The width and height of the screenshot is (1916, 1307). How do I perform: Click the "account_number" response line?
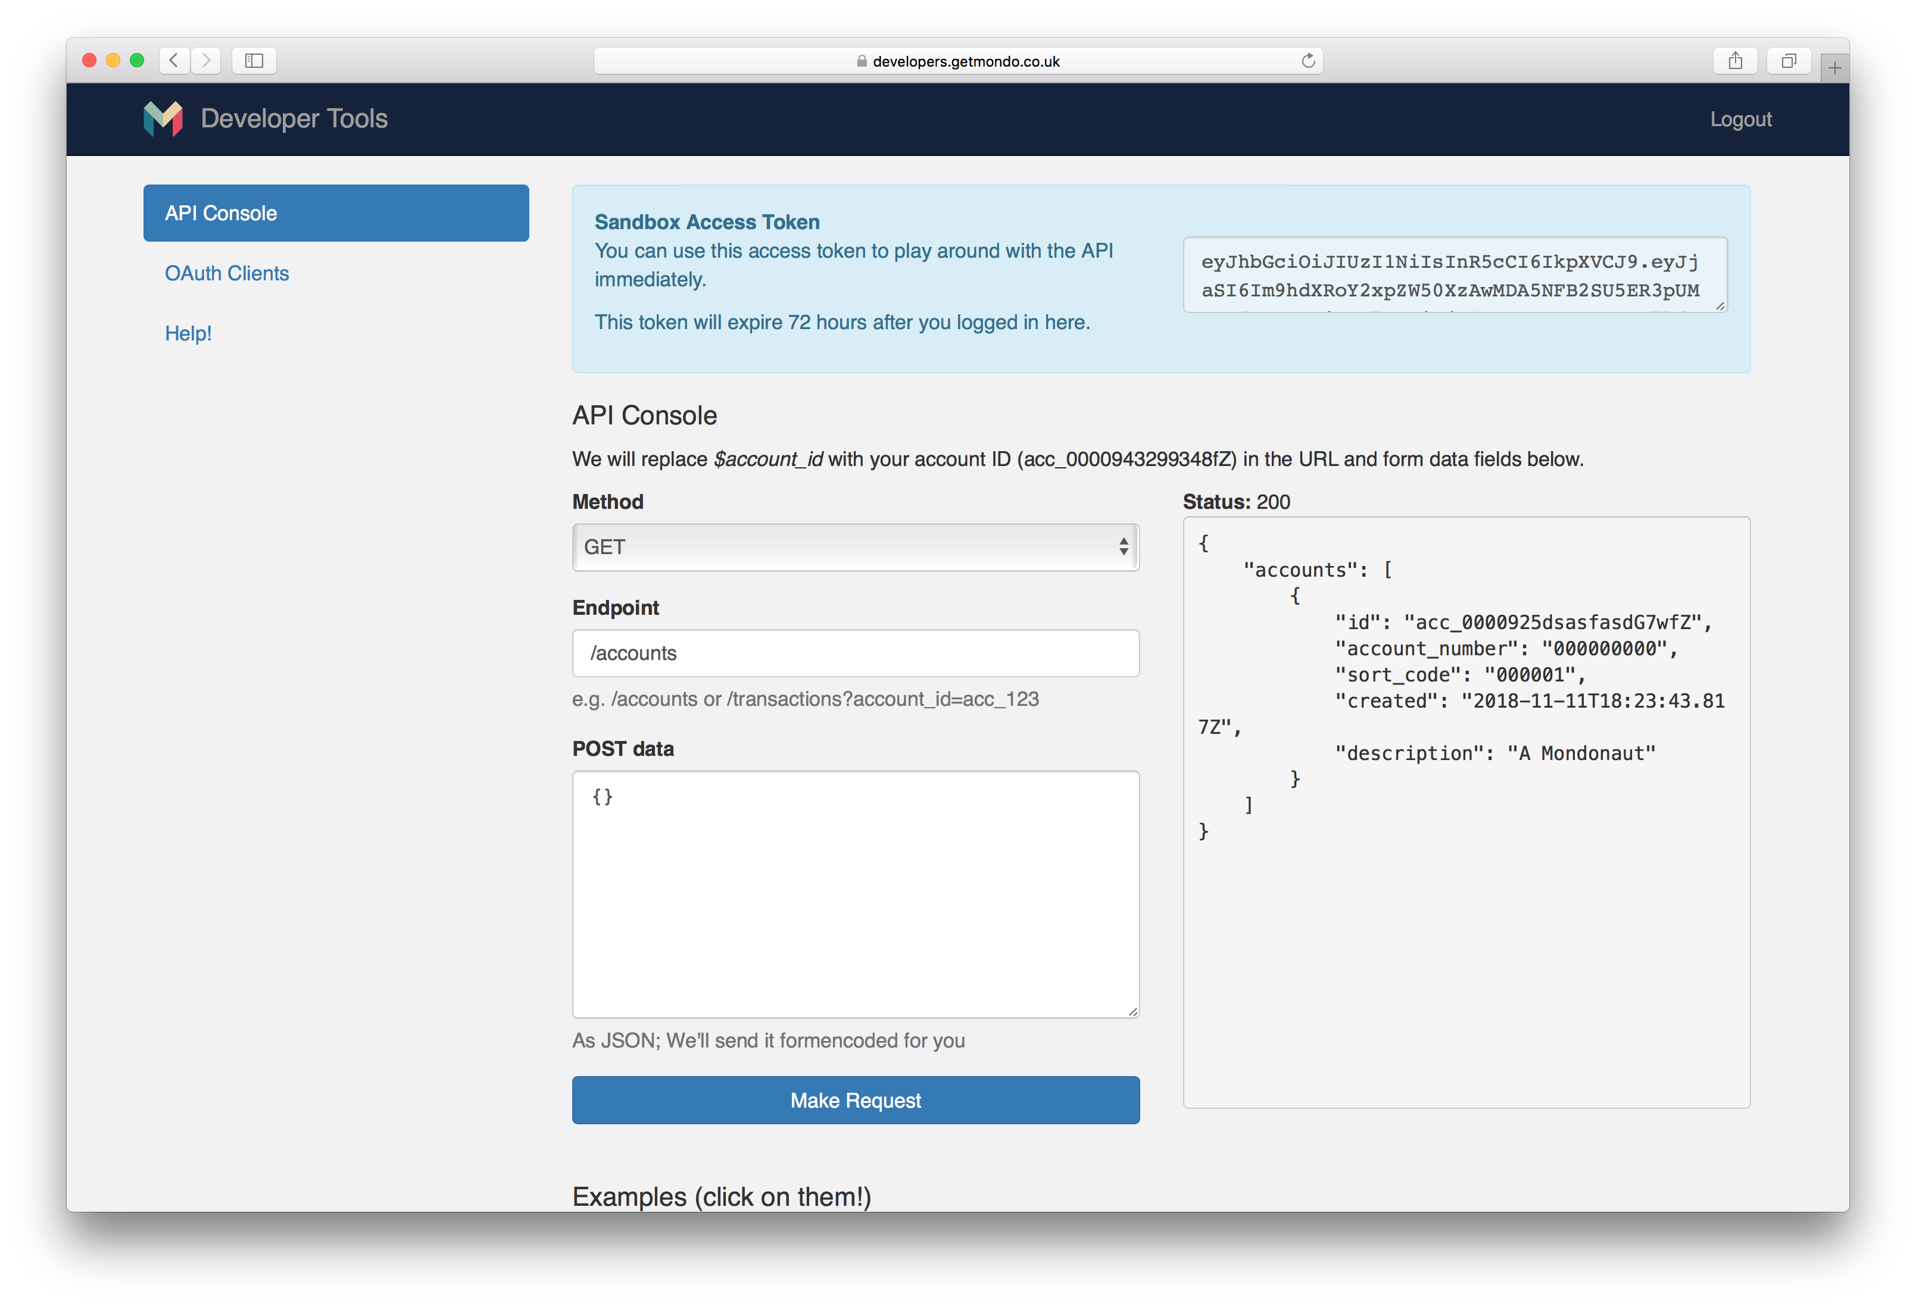click(1505, 649)
